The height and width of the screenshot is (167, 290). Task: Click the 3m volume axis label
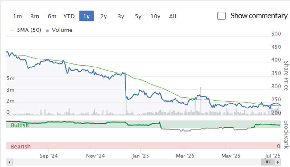(x=10, y=90)
